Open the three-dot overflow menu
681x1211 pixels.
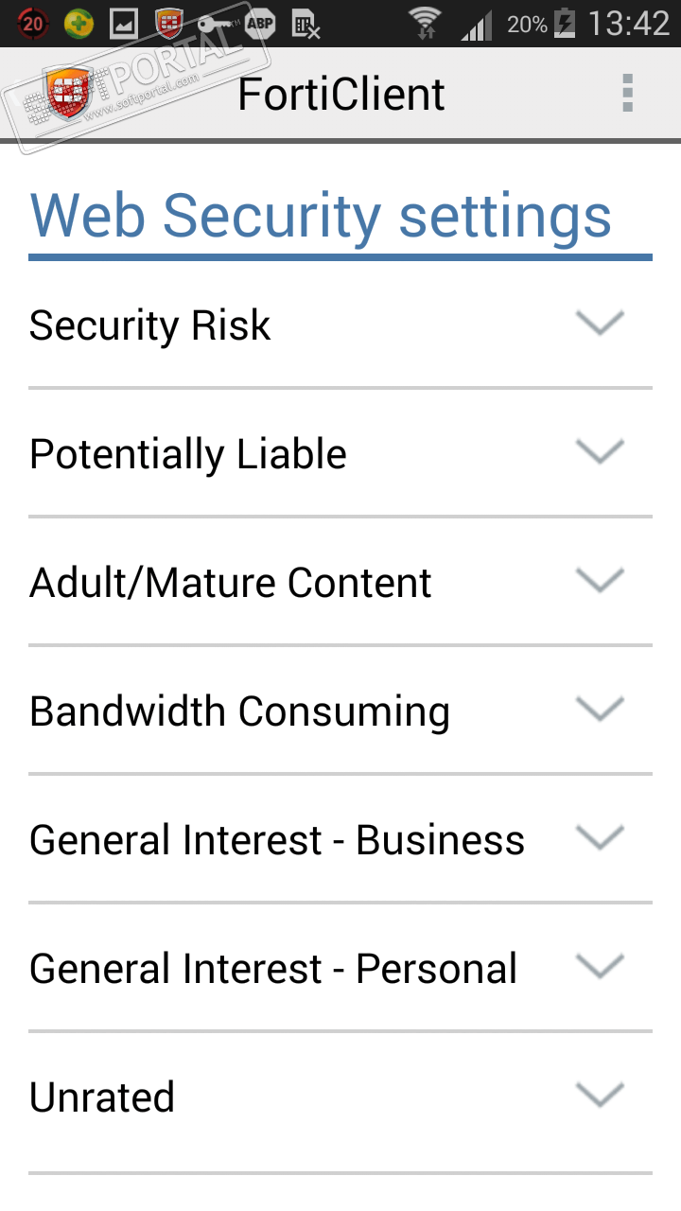(627, 94)
